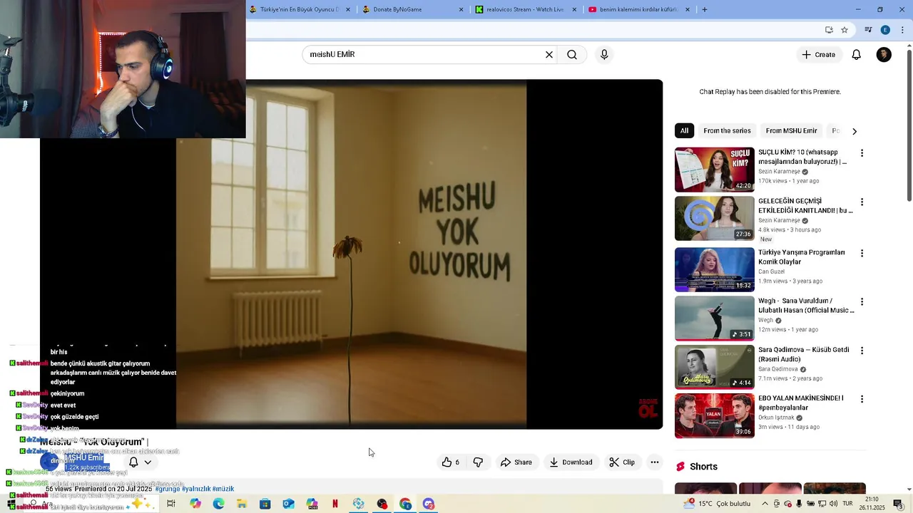Clip the video
Image resolution: width=913 pixels, height=513 pixels.
(621, 462)
